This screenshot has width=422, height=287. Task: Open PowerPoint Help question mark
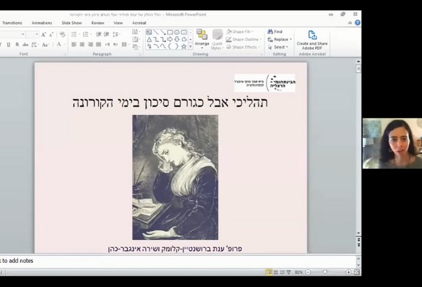coord(357,23)
